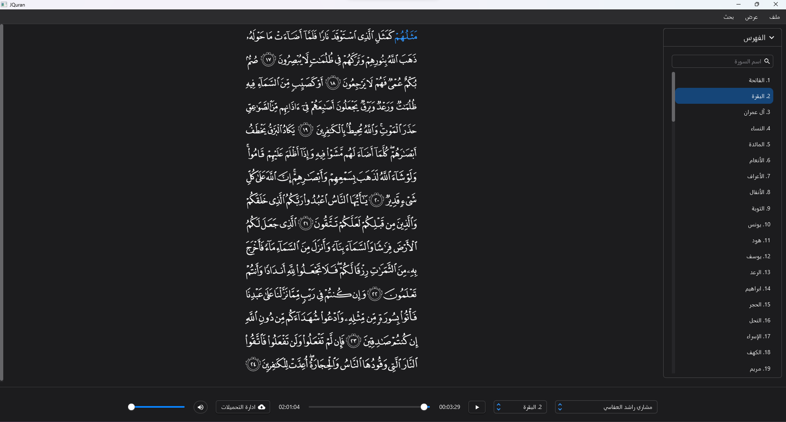Open the بحث menu
This screenshot has height=422, width=786.
click(x=729, y=17)
